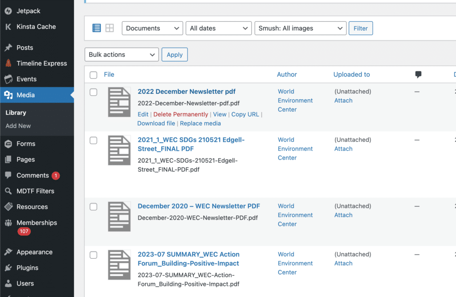This screenshot has width=456, height=297.
Task: Click the Memberships group icon
Action: (x=8, y=223)
